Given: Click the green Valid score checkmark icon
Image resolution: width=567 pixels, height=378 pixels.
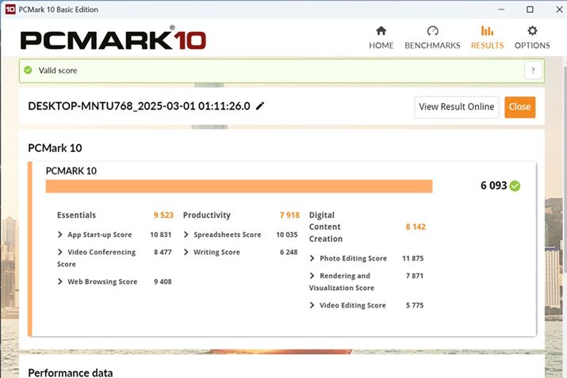Looking at the screenshot, I should (x=28, y=70).
